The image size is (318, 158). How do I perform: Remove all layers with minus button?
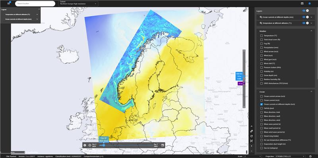pyautogui.click(x=307, y=11)
